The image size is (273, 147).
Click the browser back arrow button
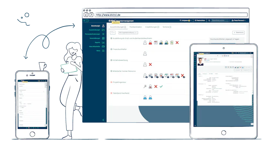(x=86, y=15)
